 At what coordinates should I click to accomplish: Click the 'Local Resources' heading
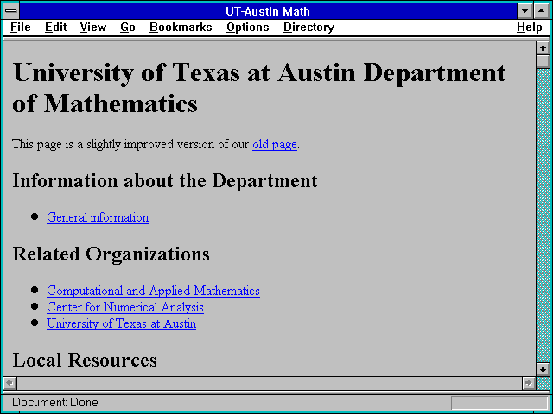(x=85, y=361)
